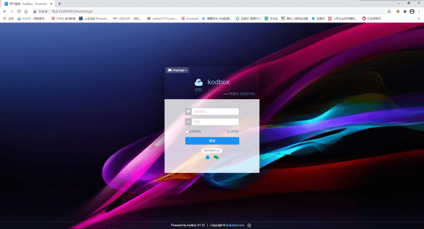Open the UZER.ME bookmark

coord(127,19)
